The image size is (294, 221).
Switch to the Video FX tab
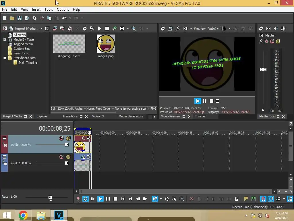(98, 116)
